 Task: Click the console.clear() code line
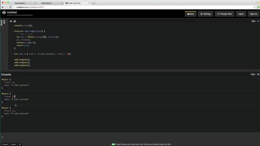(x=23, y=26)
